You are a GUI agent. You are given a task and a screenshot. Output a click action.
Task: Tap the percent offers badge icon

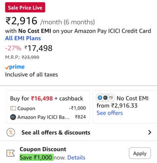click(11, 132)
